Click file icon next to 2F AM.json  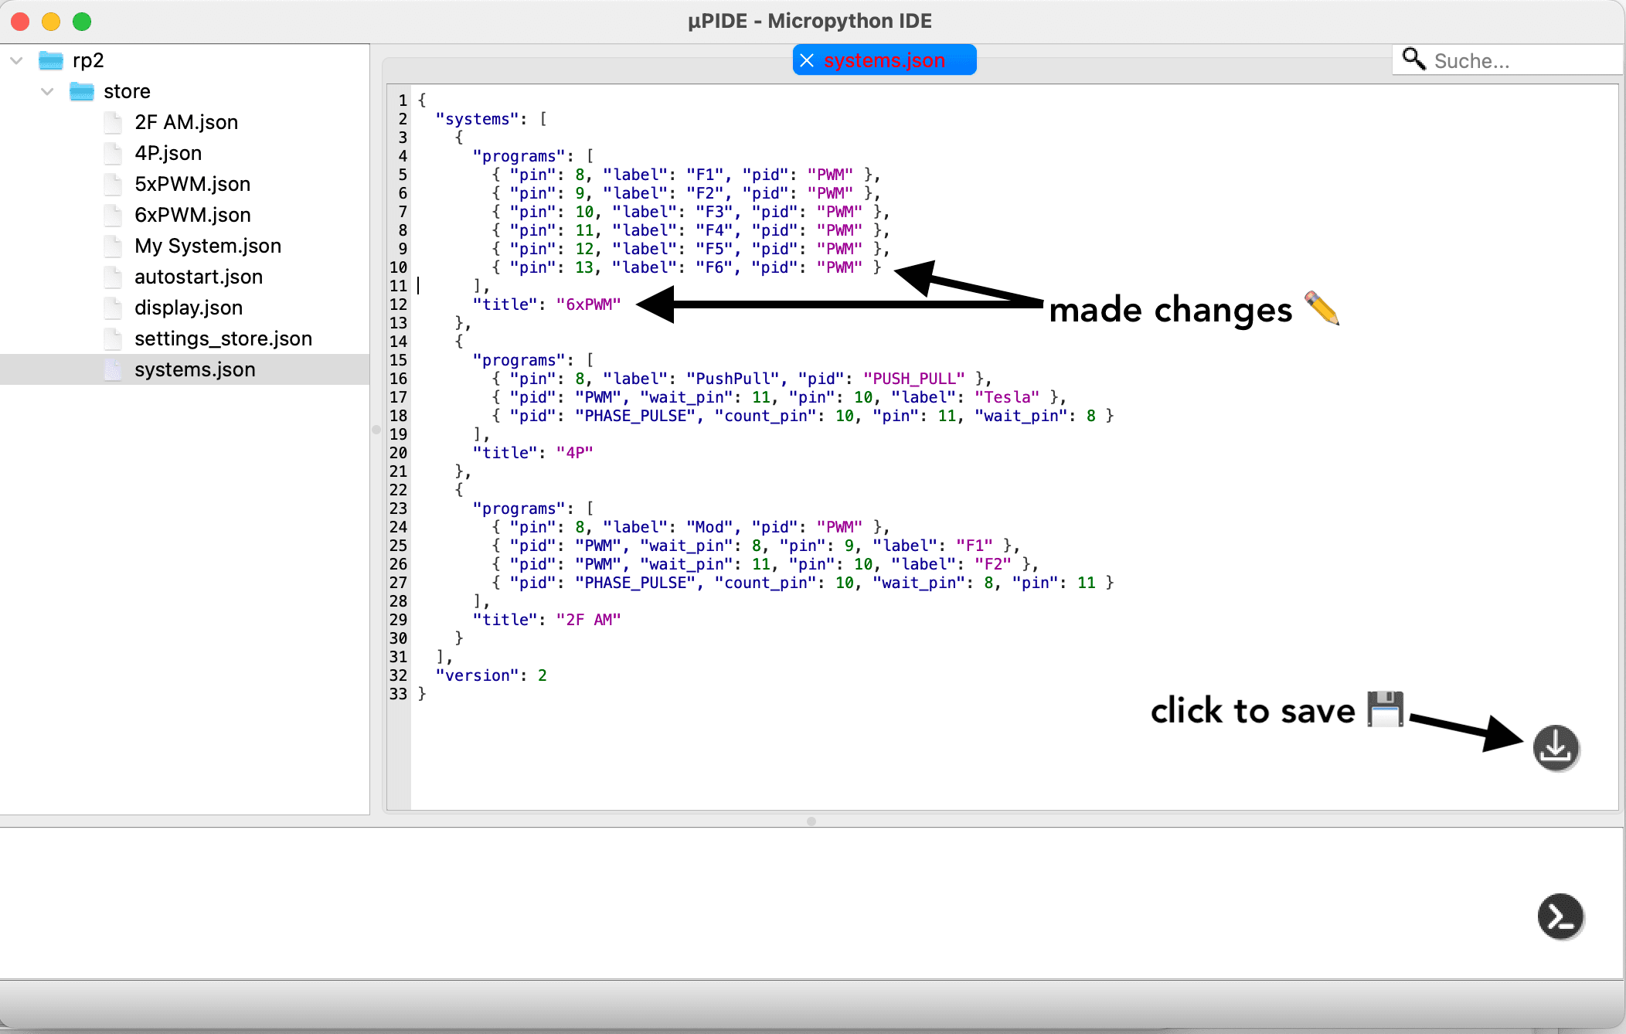point(114,122)
